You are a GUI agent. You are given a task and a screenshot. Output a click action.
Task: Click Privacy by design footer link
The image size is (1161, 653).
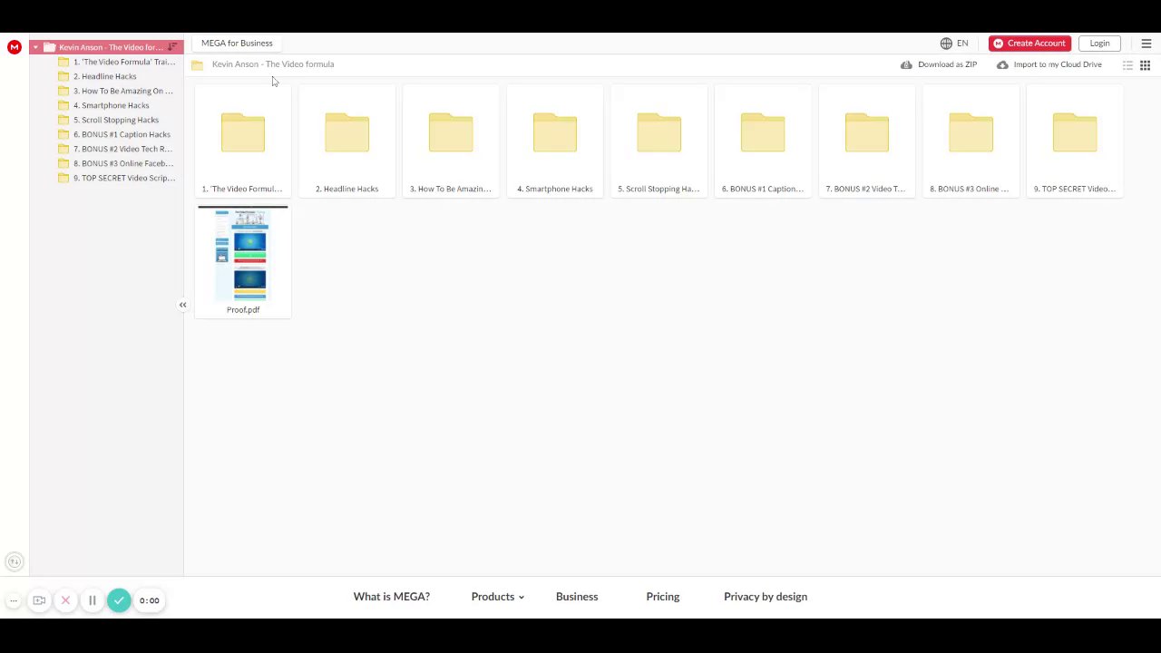(x=766, y=597)
